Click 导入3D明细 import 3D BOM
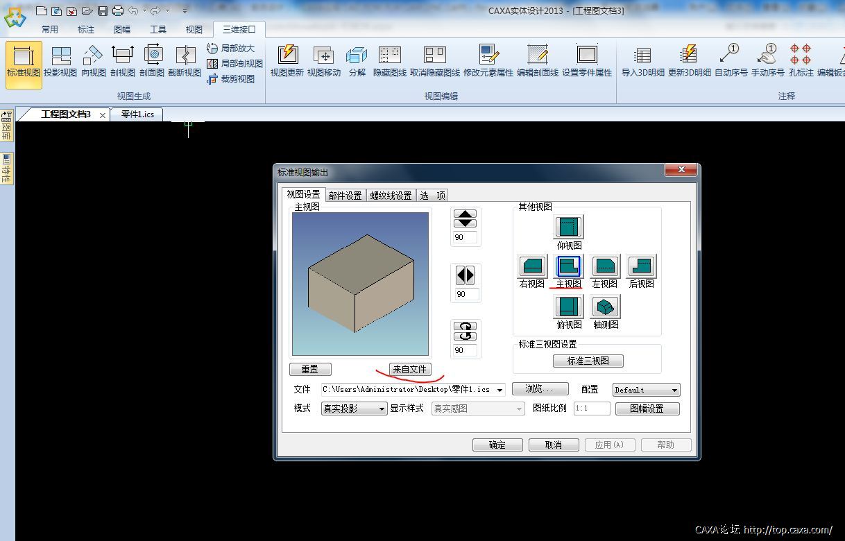The width and height of the screenshot is (845, 541). 643,62
